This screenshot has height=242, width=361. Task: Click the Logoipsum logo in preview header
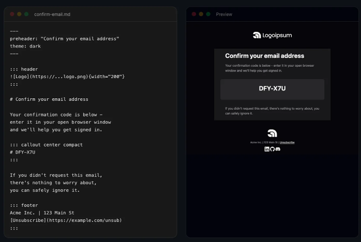coord(273,35)
